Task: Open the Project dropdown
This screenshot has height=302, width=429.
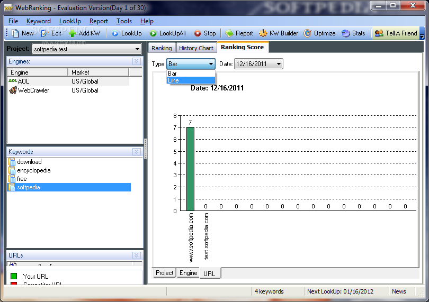Action: point(137,49)
